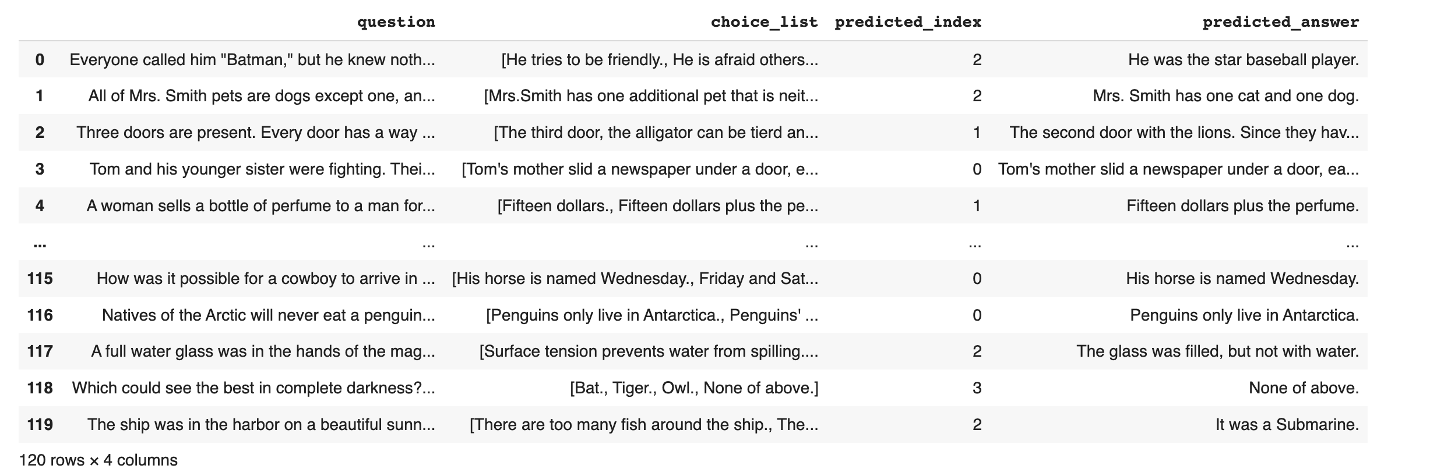This screenshot has width=1430, height=476.
Task: Select row index 0 label
Action: pyautogui.click(x=40, y=59)
